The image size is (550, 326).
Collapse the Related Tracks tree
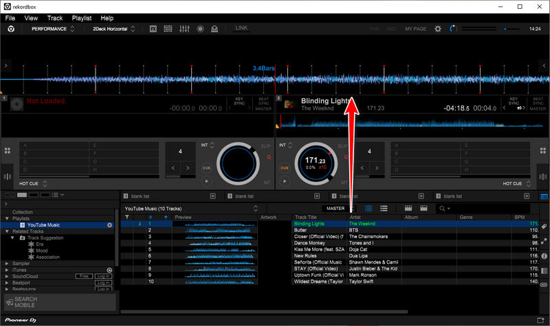pos(7,231)
